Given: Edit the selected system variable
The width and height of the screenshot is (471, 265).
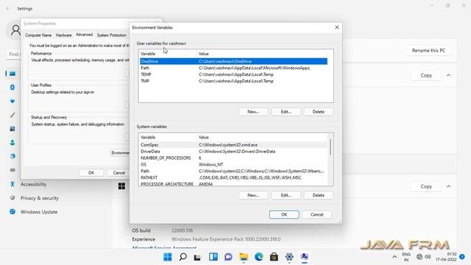Looking at the screenshot, I should (x=286, y=195).
